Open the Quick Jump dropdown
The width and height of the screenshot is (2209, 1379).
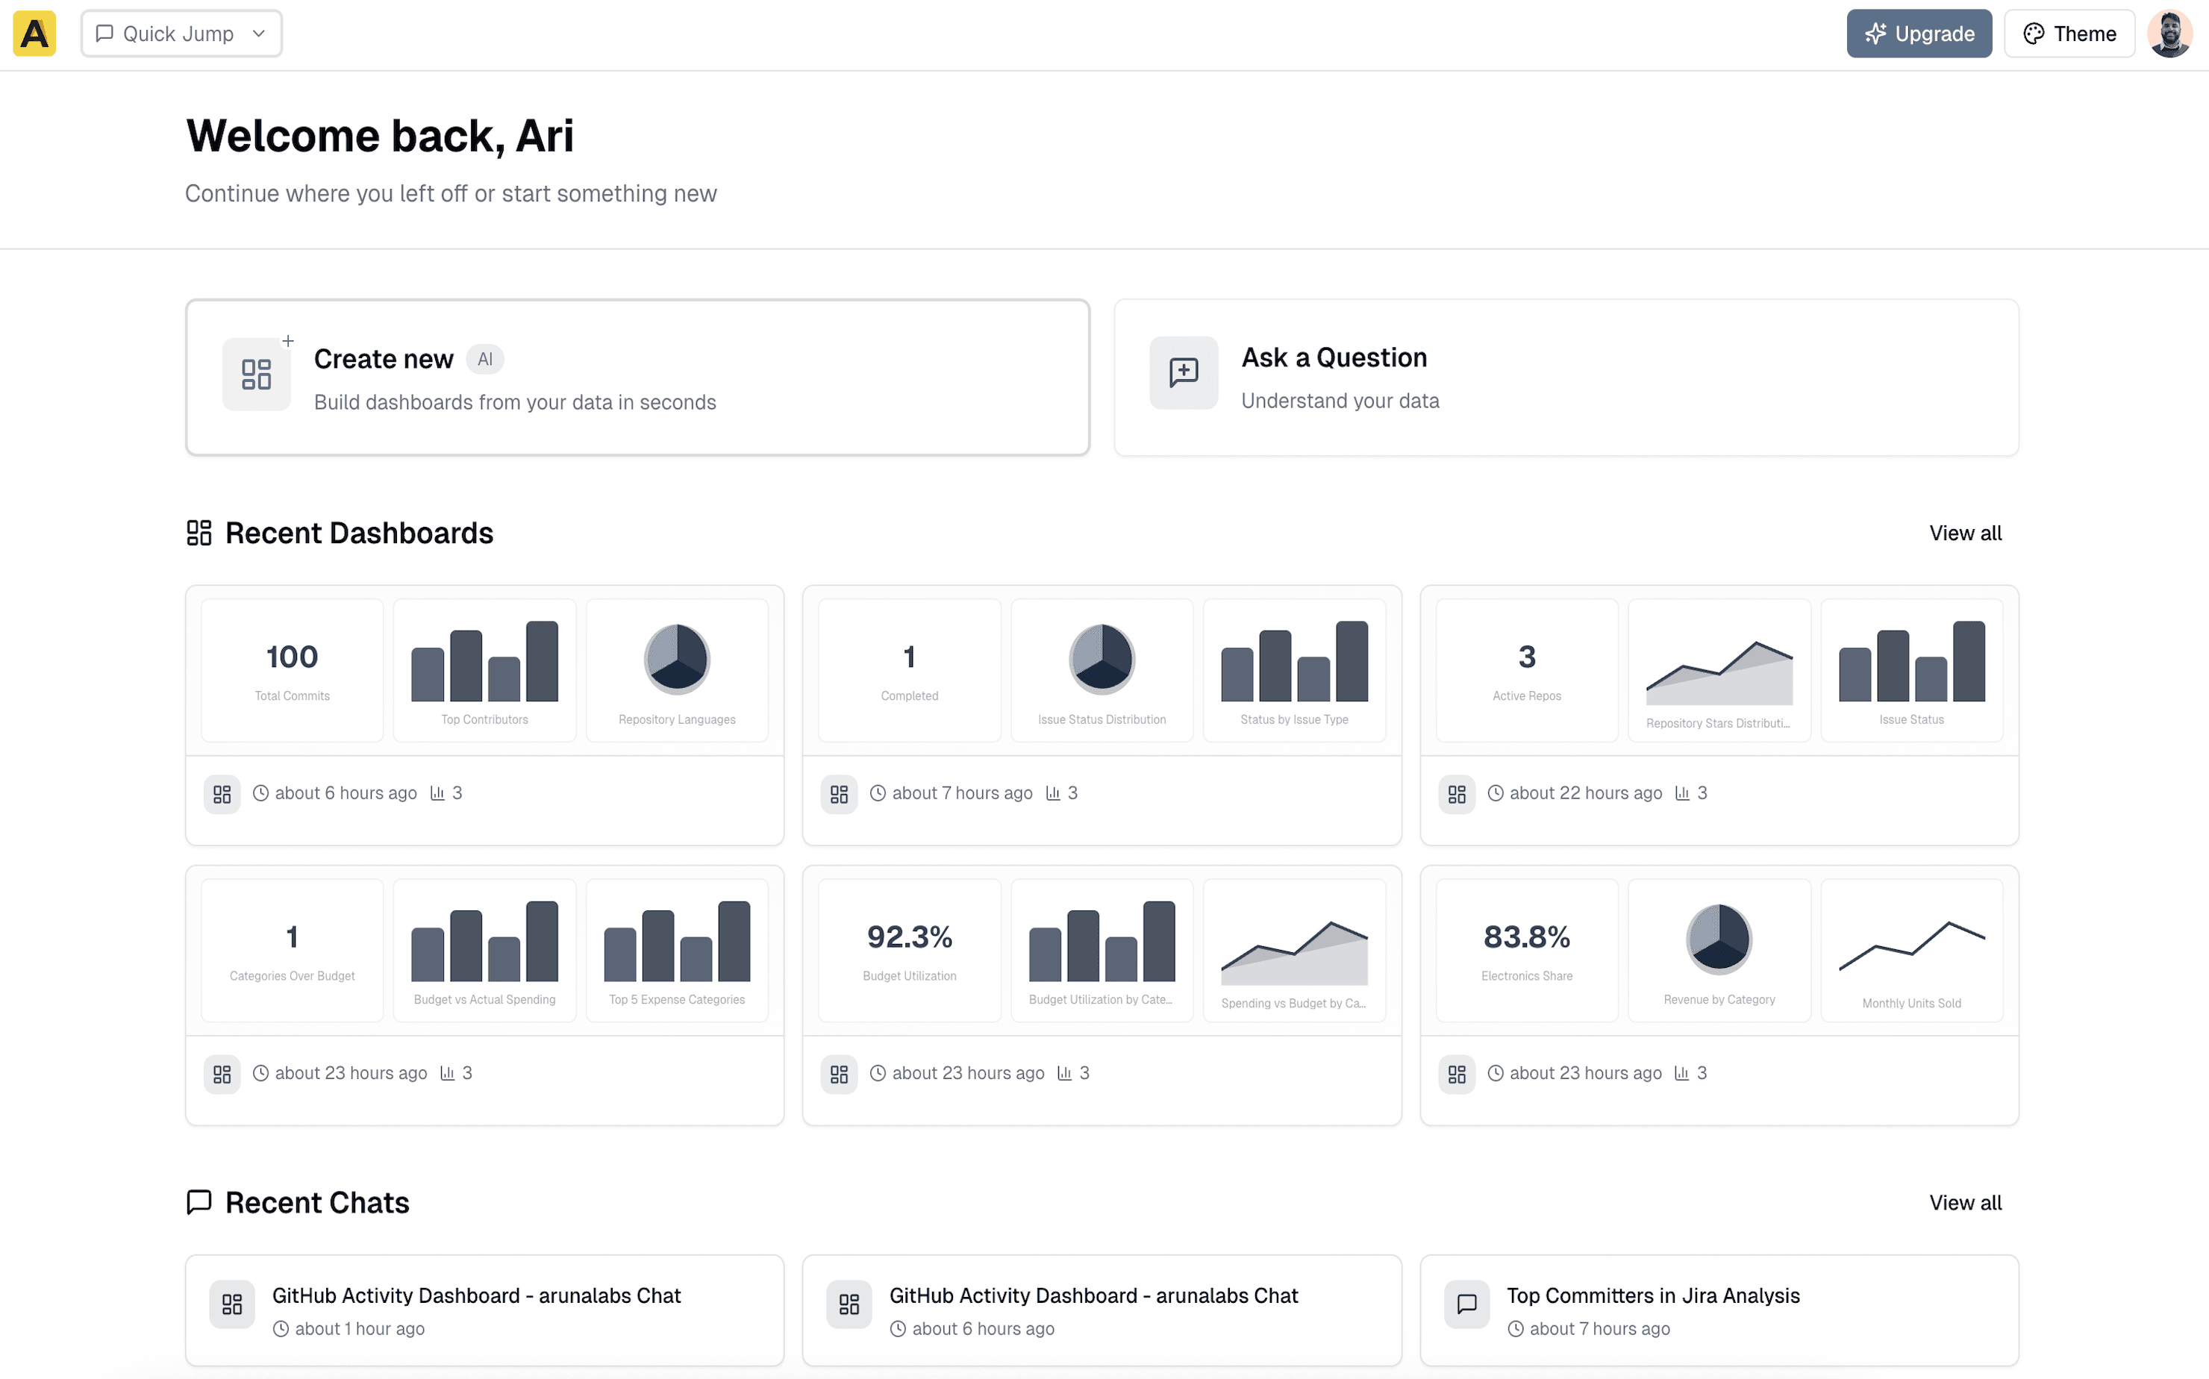[181, 34]
